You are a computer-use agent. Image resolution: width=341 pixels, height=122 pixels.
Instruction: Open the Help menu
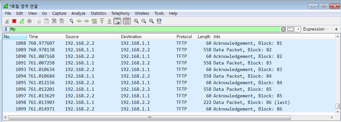(173, 13)
